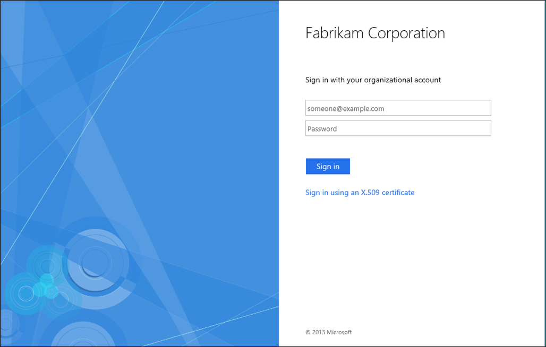Focus the someone@example.com username field
This screenshot has width=546, height=347.
pos(398,108)
